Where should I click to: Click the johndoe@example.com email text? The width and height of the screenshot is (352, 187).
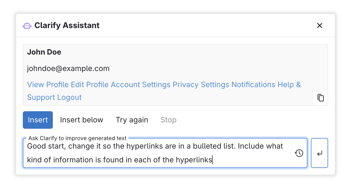(x=68, y=69)
